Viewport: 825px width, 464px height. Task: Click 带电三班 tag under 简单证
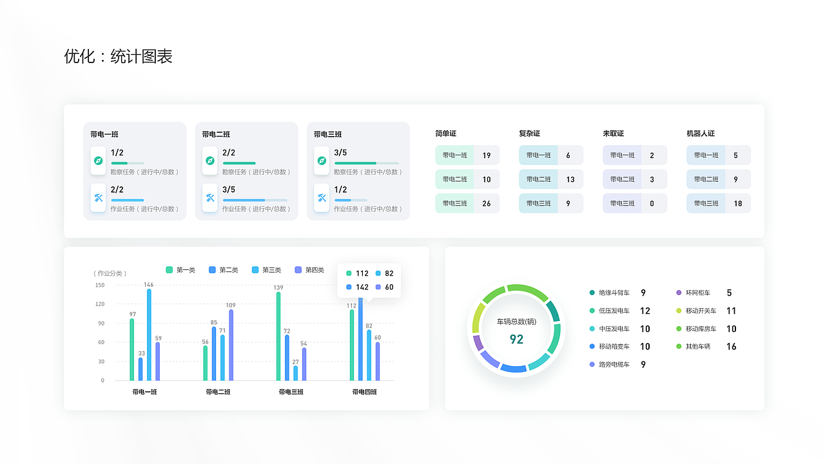pos(454,204)
